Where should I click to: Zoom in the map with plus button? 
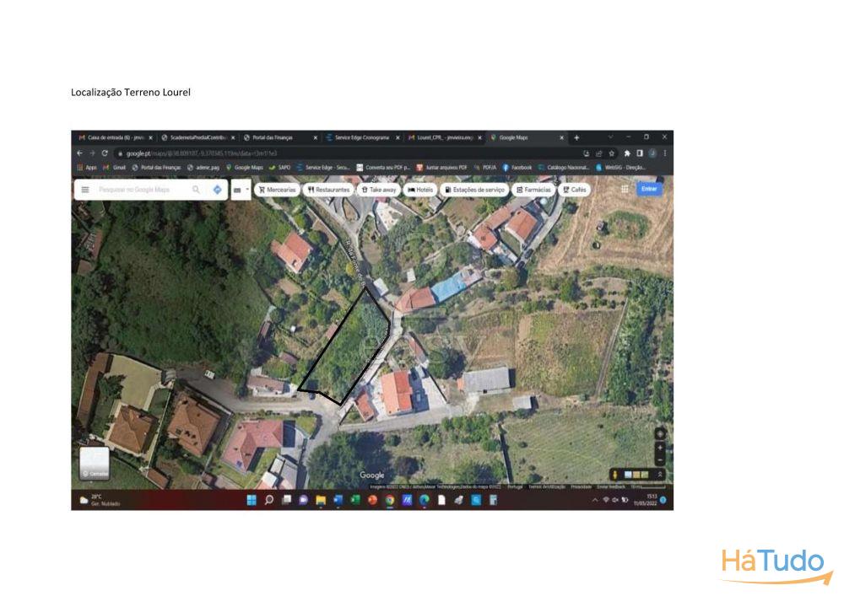point(661,448)
